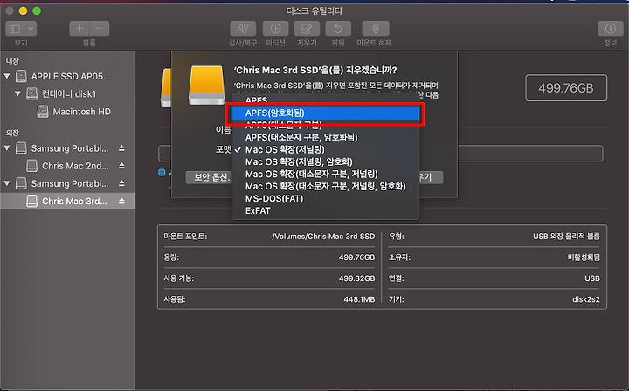629x391 pixels.
Task: Click the blue usage legend dot
Action: 162,172
